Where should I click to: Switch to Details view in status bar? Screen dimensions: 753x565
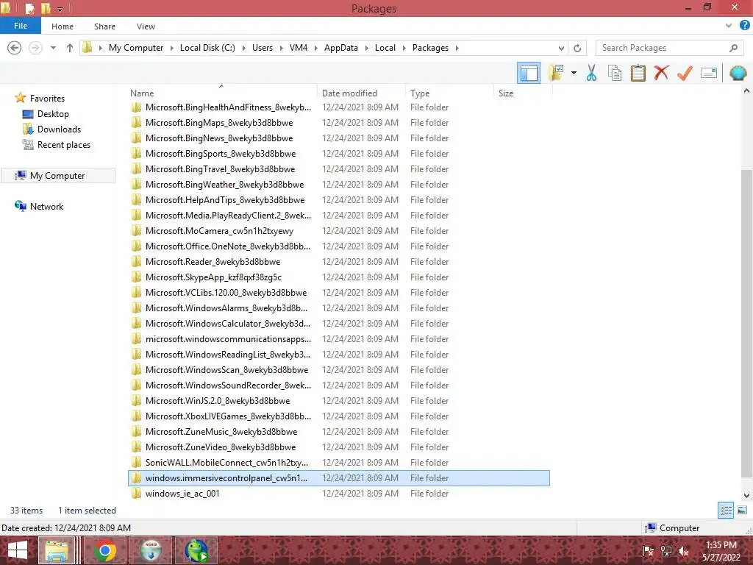(726, 511)
